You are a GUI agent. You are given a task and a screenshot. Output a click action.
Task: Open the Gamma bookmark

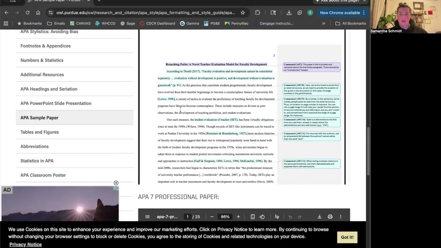189,23
